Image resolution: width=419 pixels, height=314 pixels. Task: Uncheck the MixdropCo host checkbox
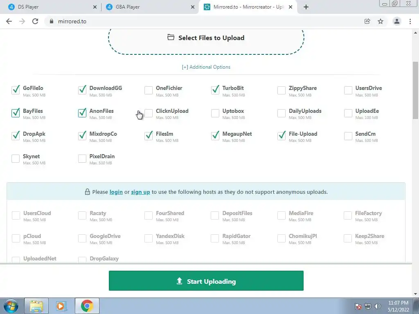(x=82, y=136)
